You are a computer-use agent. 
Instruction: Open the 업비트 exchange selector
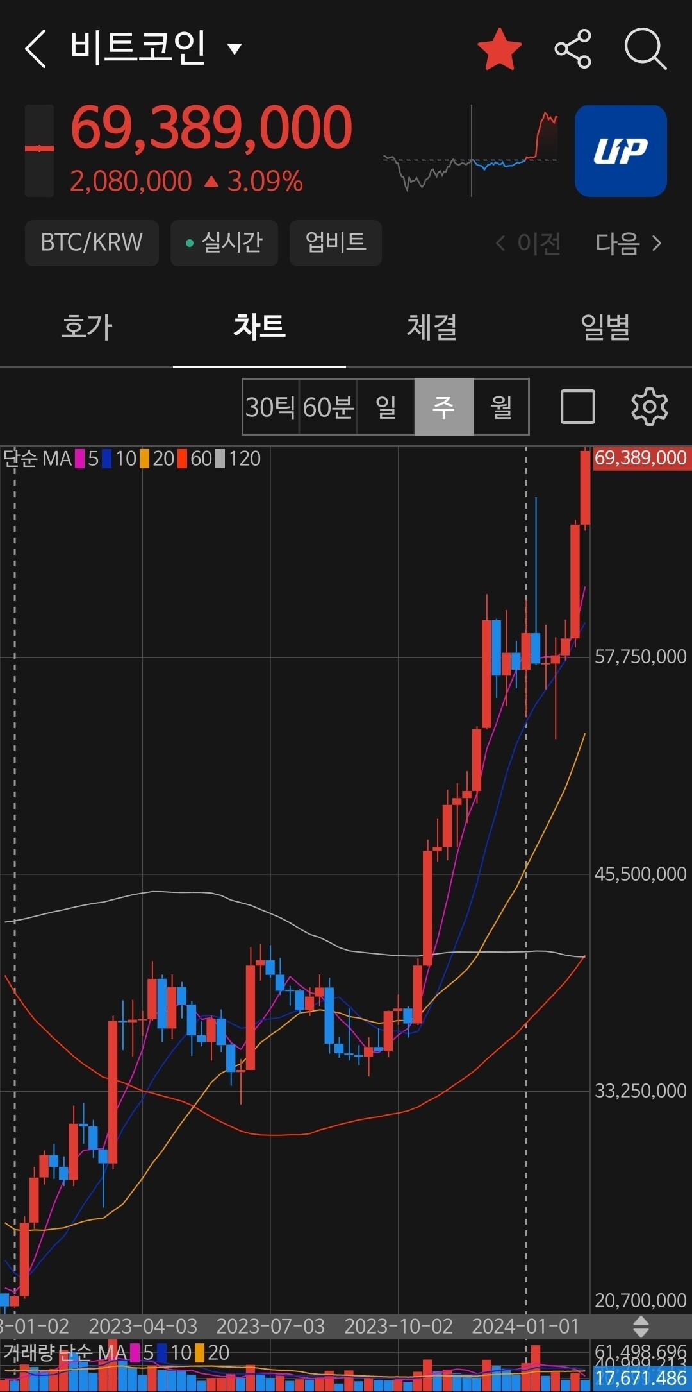pos(335,242)
